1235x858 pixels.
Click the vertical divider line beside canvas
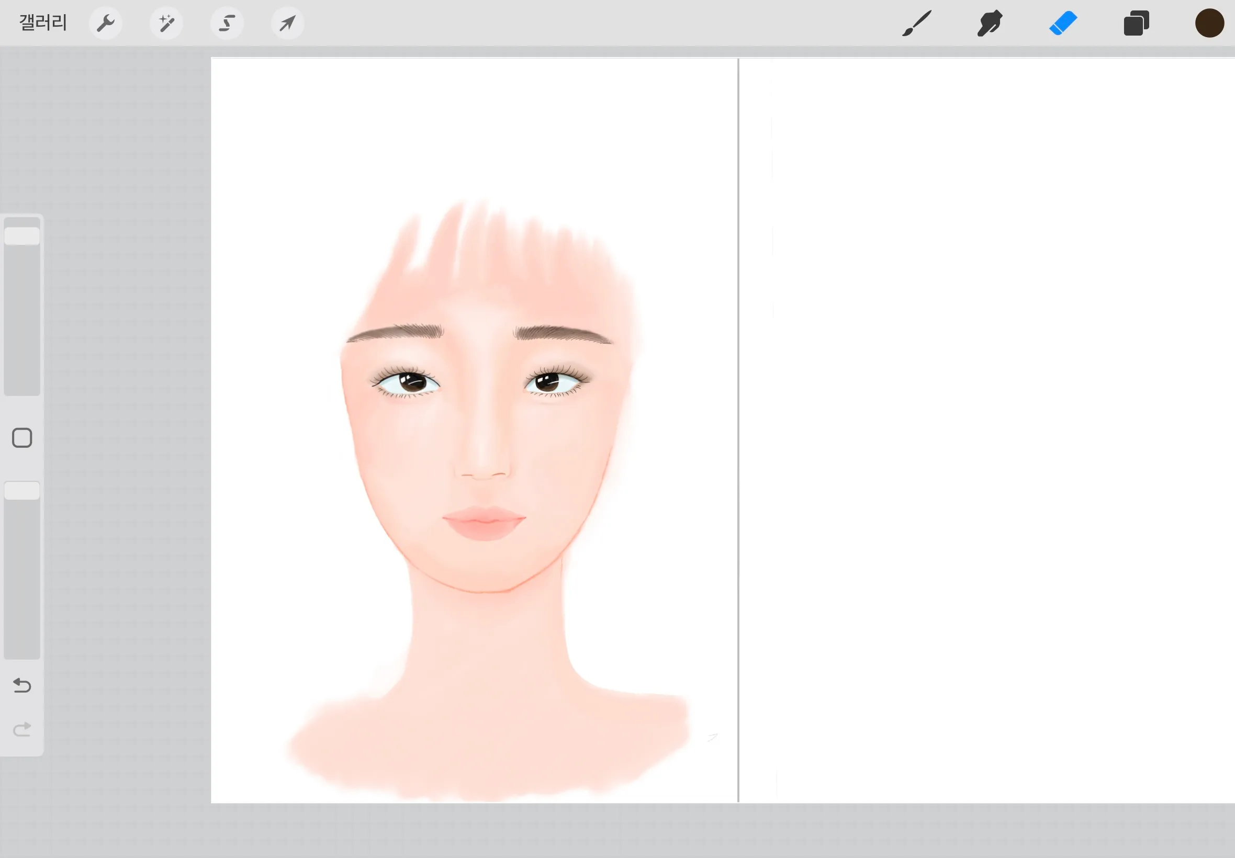[x=738, y=430]
